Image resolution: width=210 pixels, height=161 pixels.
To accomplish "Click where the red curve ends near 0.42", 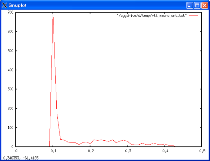I will tap(175, 146).
